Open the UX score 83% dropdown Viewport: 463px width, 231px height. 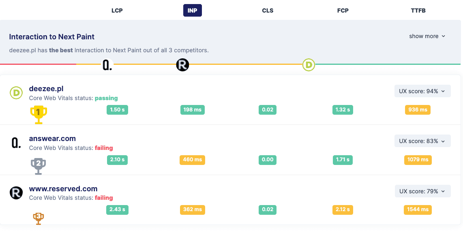[x=422, y=141]
